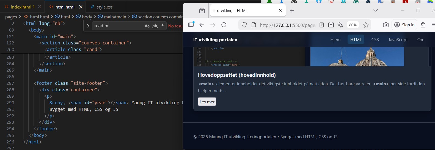Toggle Match Whole Word in find

155,26
